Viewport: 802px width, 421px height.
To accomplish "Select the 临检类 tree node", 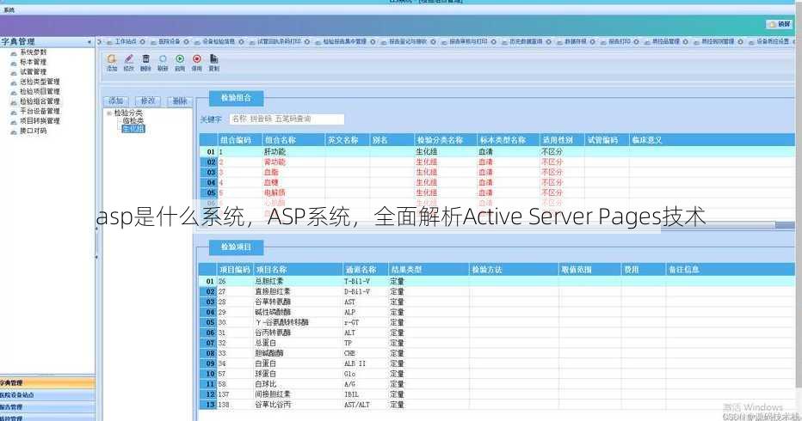I will (x=133, y=121).
